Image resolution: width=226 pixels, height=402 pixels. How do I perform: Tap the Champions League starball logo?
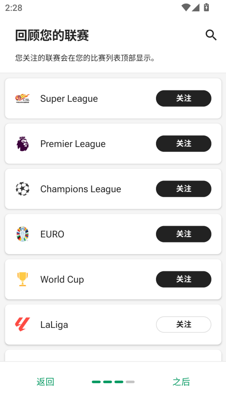pos(23,189)
